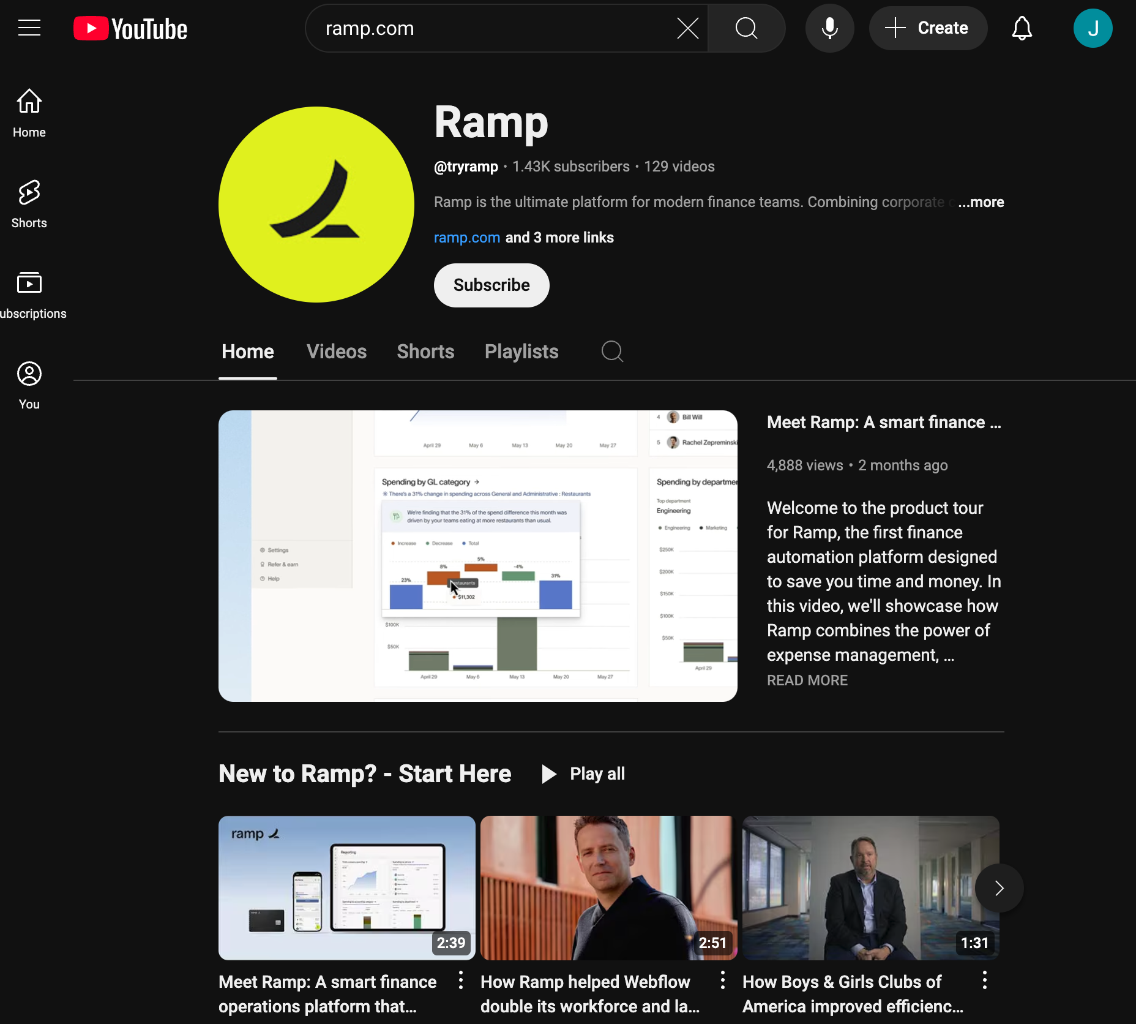Open options menu for Webflow video
The width and height of the screenshot is (1136, 1024).
coord(723,981)
